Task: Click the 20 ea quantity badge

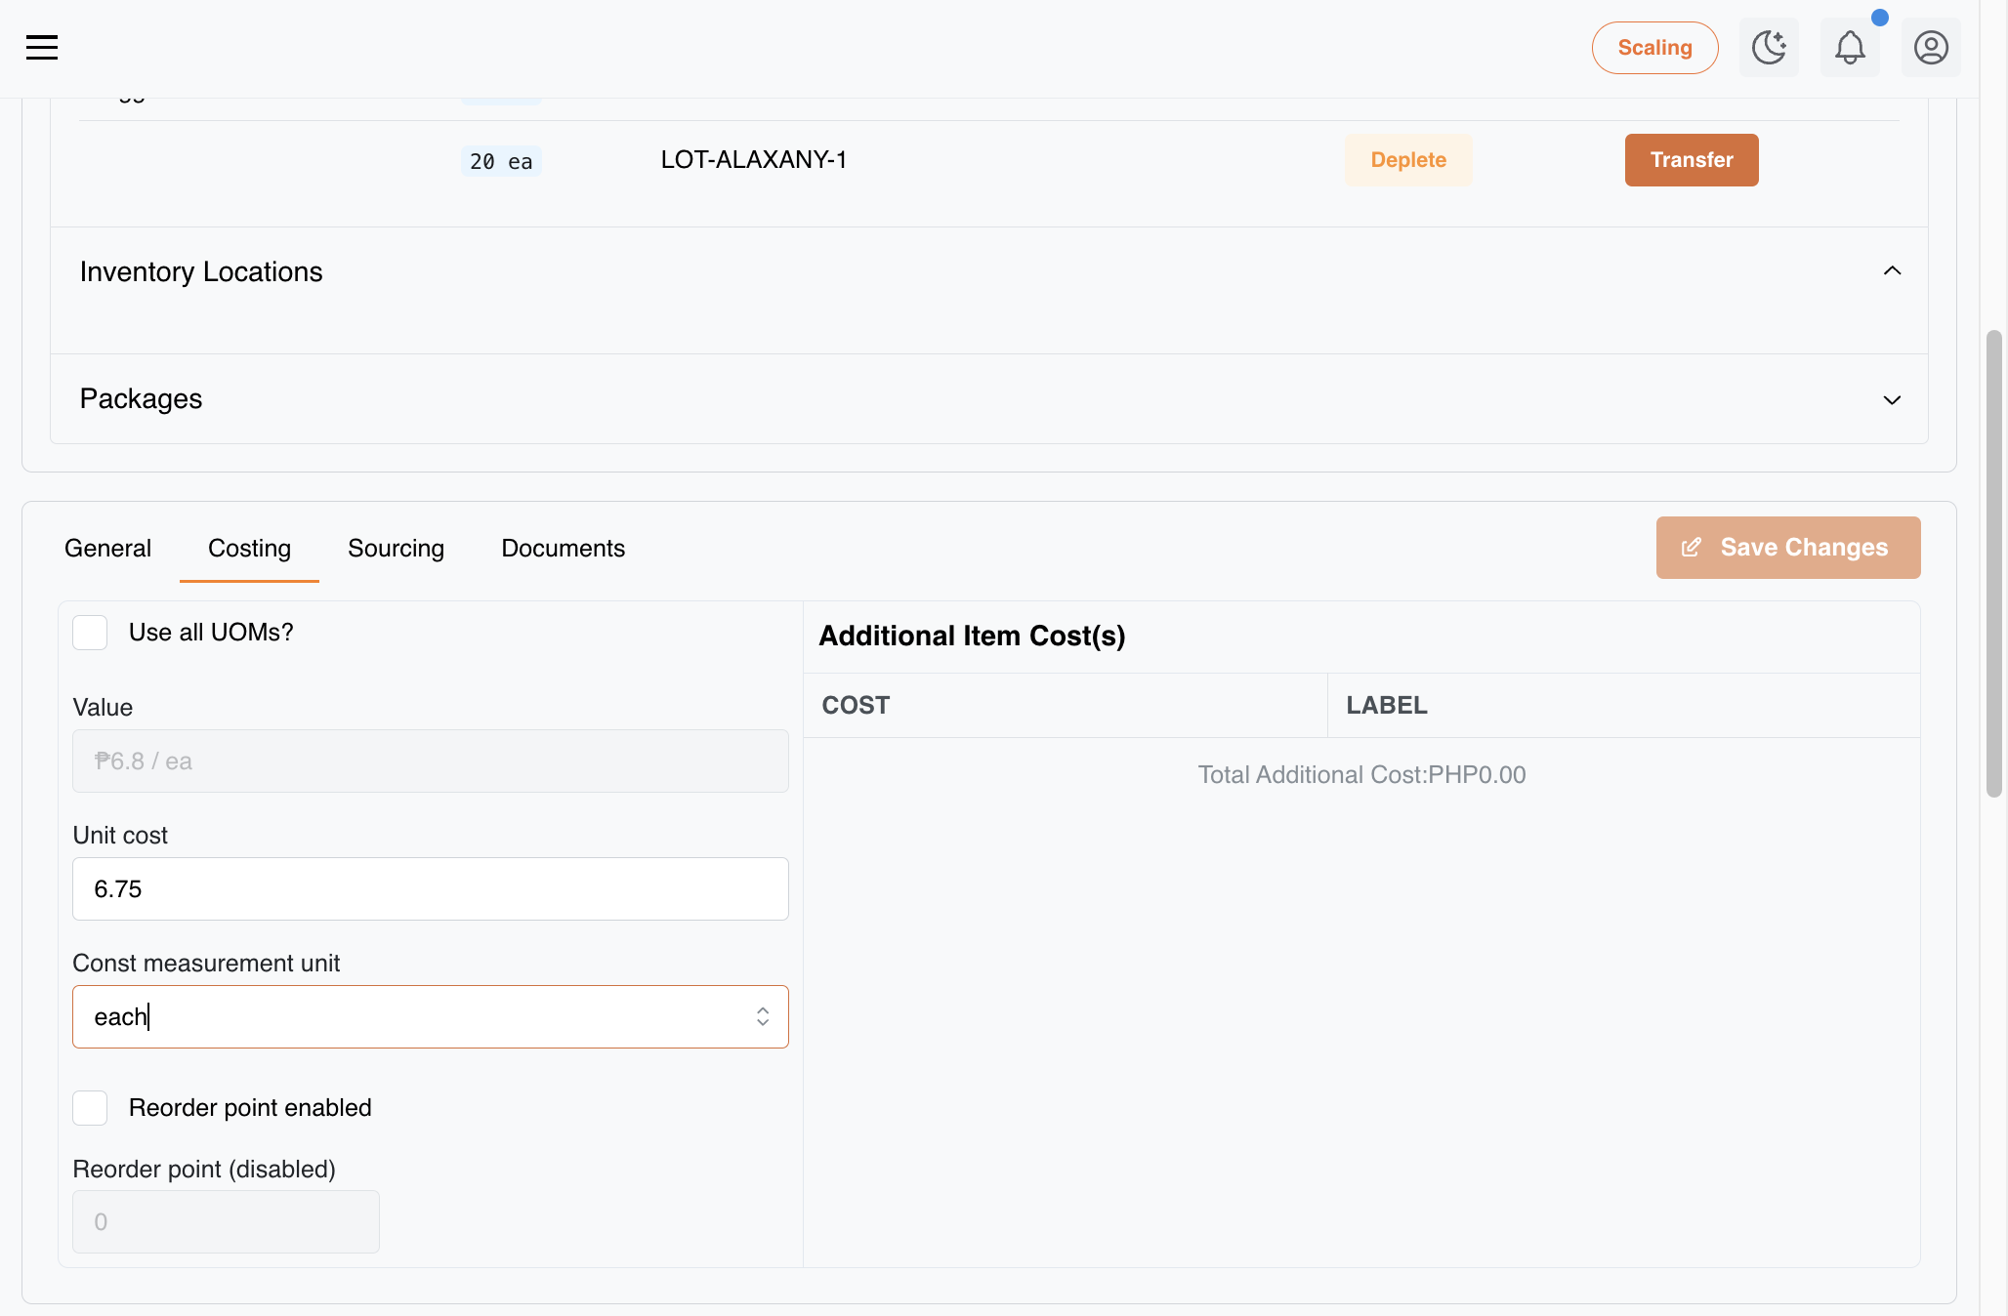Action: click(501, 161)
